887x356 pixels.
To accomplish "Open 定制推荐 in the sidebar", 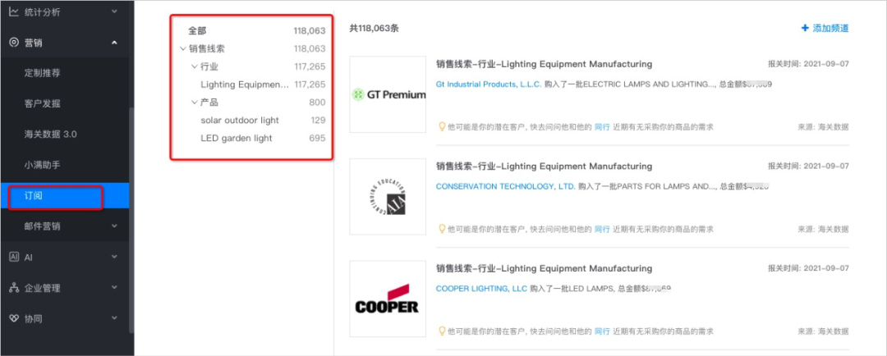I will click(x=43, y=73).
